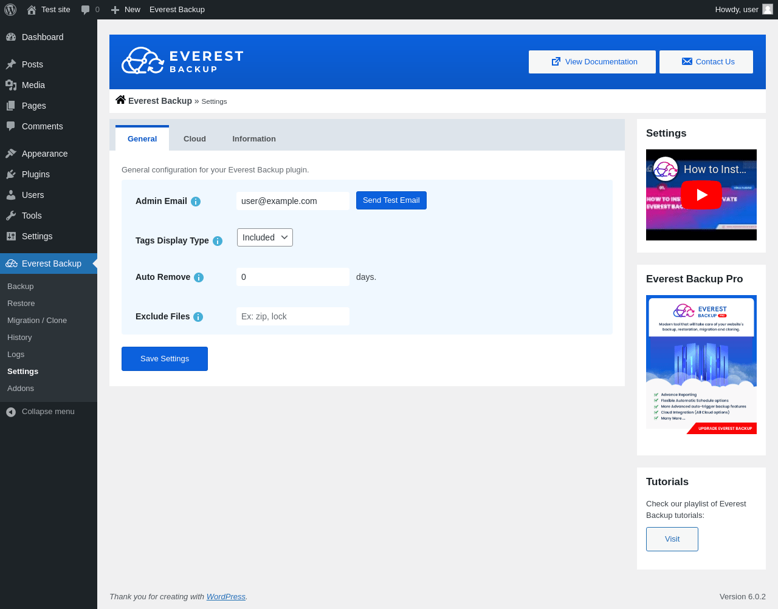Click the Tools wrench icon
778x609 pixels.
point(11,216)
